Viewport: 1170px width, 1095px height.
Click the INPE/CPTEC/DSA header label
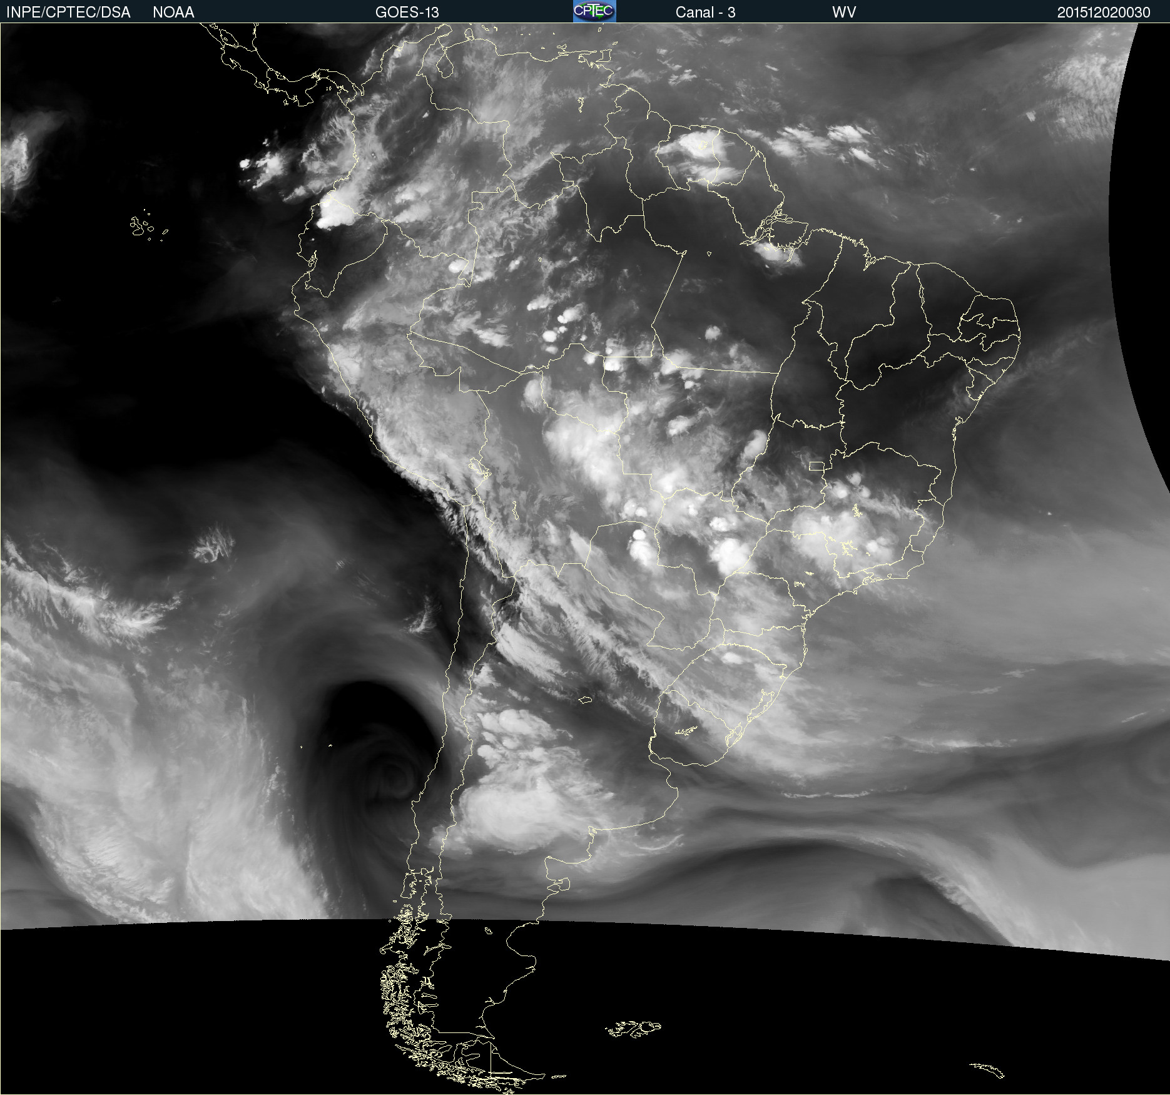[x=68, y=12]
